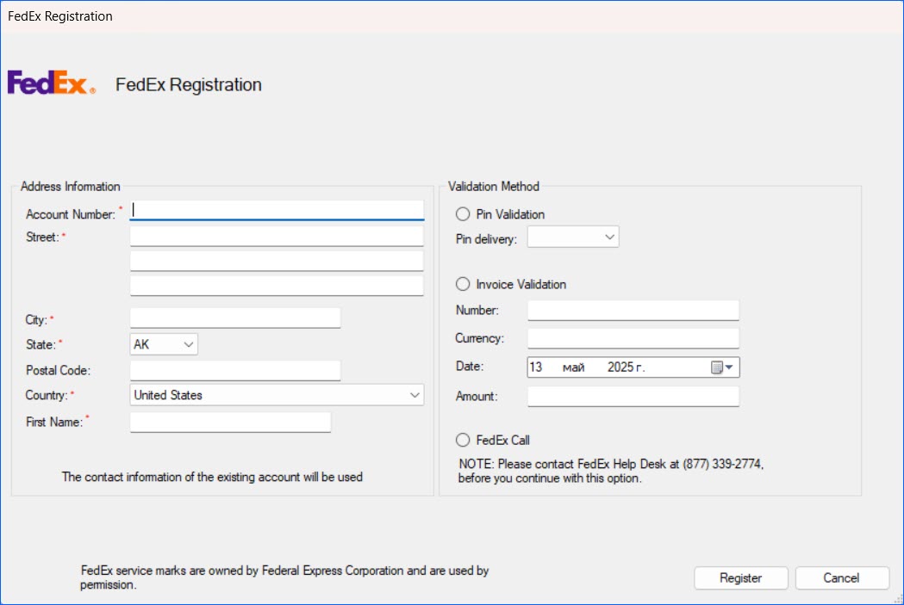904x605 pixels.
Task: Click the Register button
Action: point(741,578)
